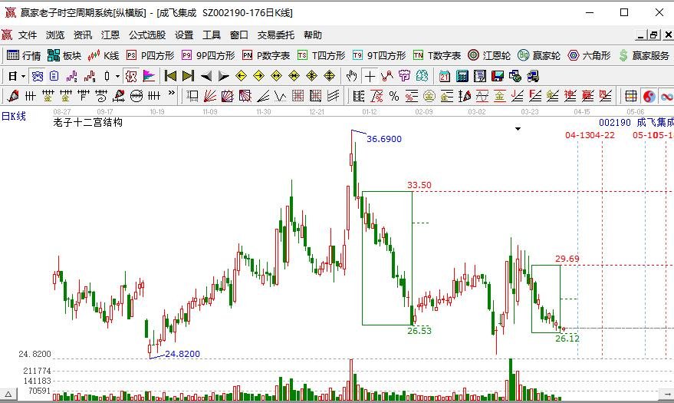Switch to K线 chart view

click(104, 55)
